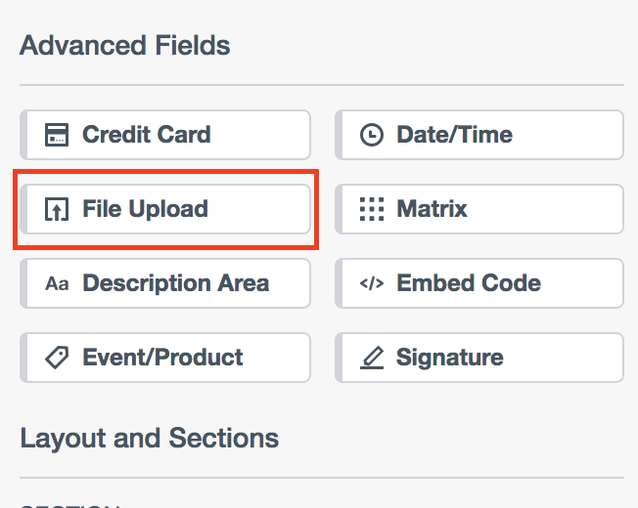This screenshot has width=638, height=508.
Task: Click the Event/Product price tag icon
Action: [x=57, y=358]
